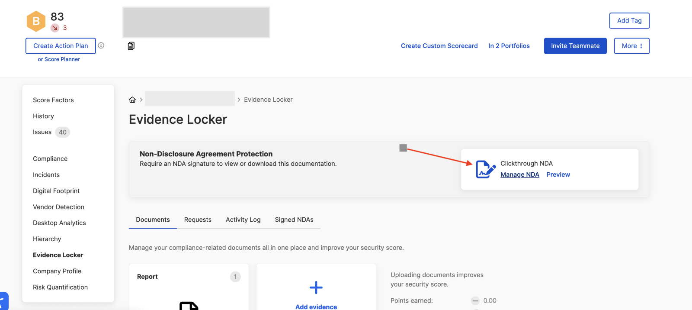
Task: Click the red downward score trend arrow icon
Action: (55, 28)
